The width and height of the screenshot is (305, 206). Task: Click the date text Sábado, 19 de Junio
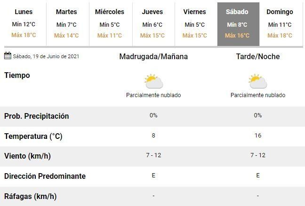46,57
